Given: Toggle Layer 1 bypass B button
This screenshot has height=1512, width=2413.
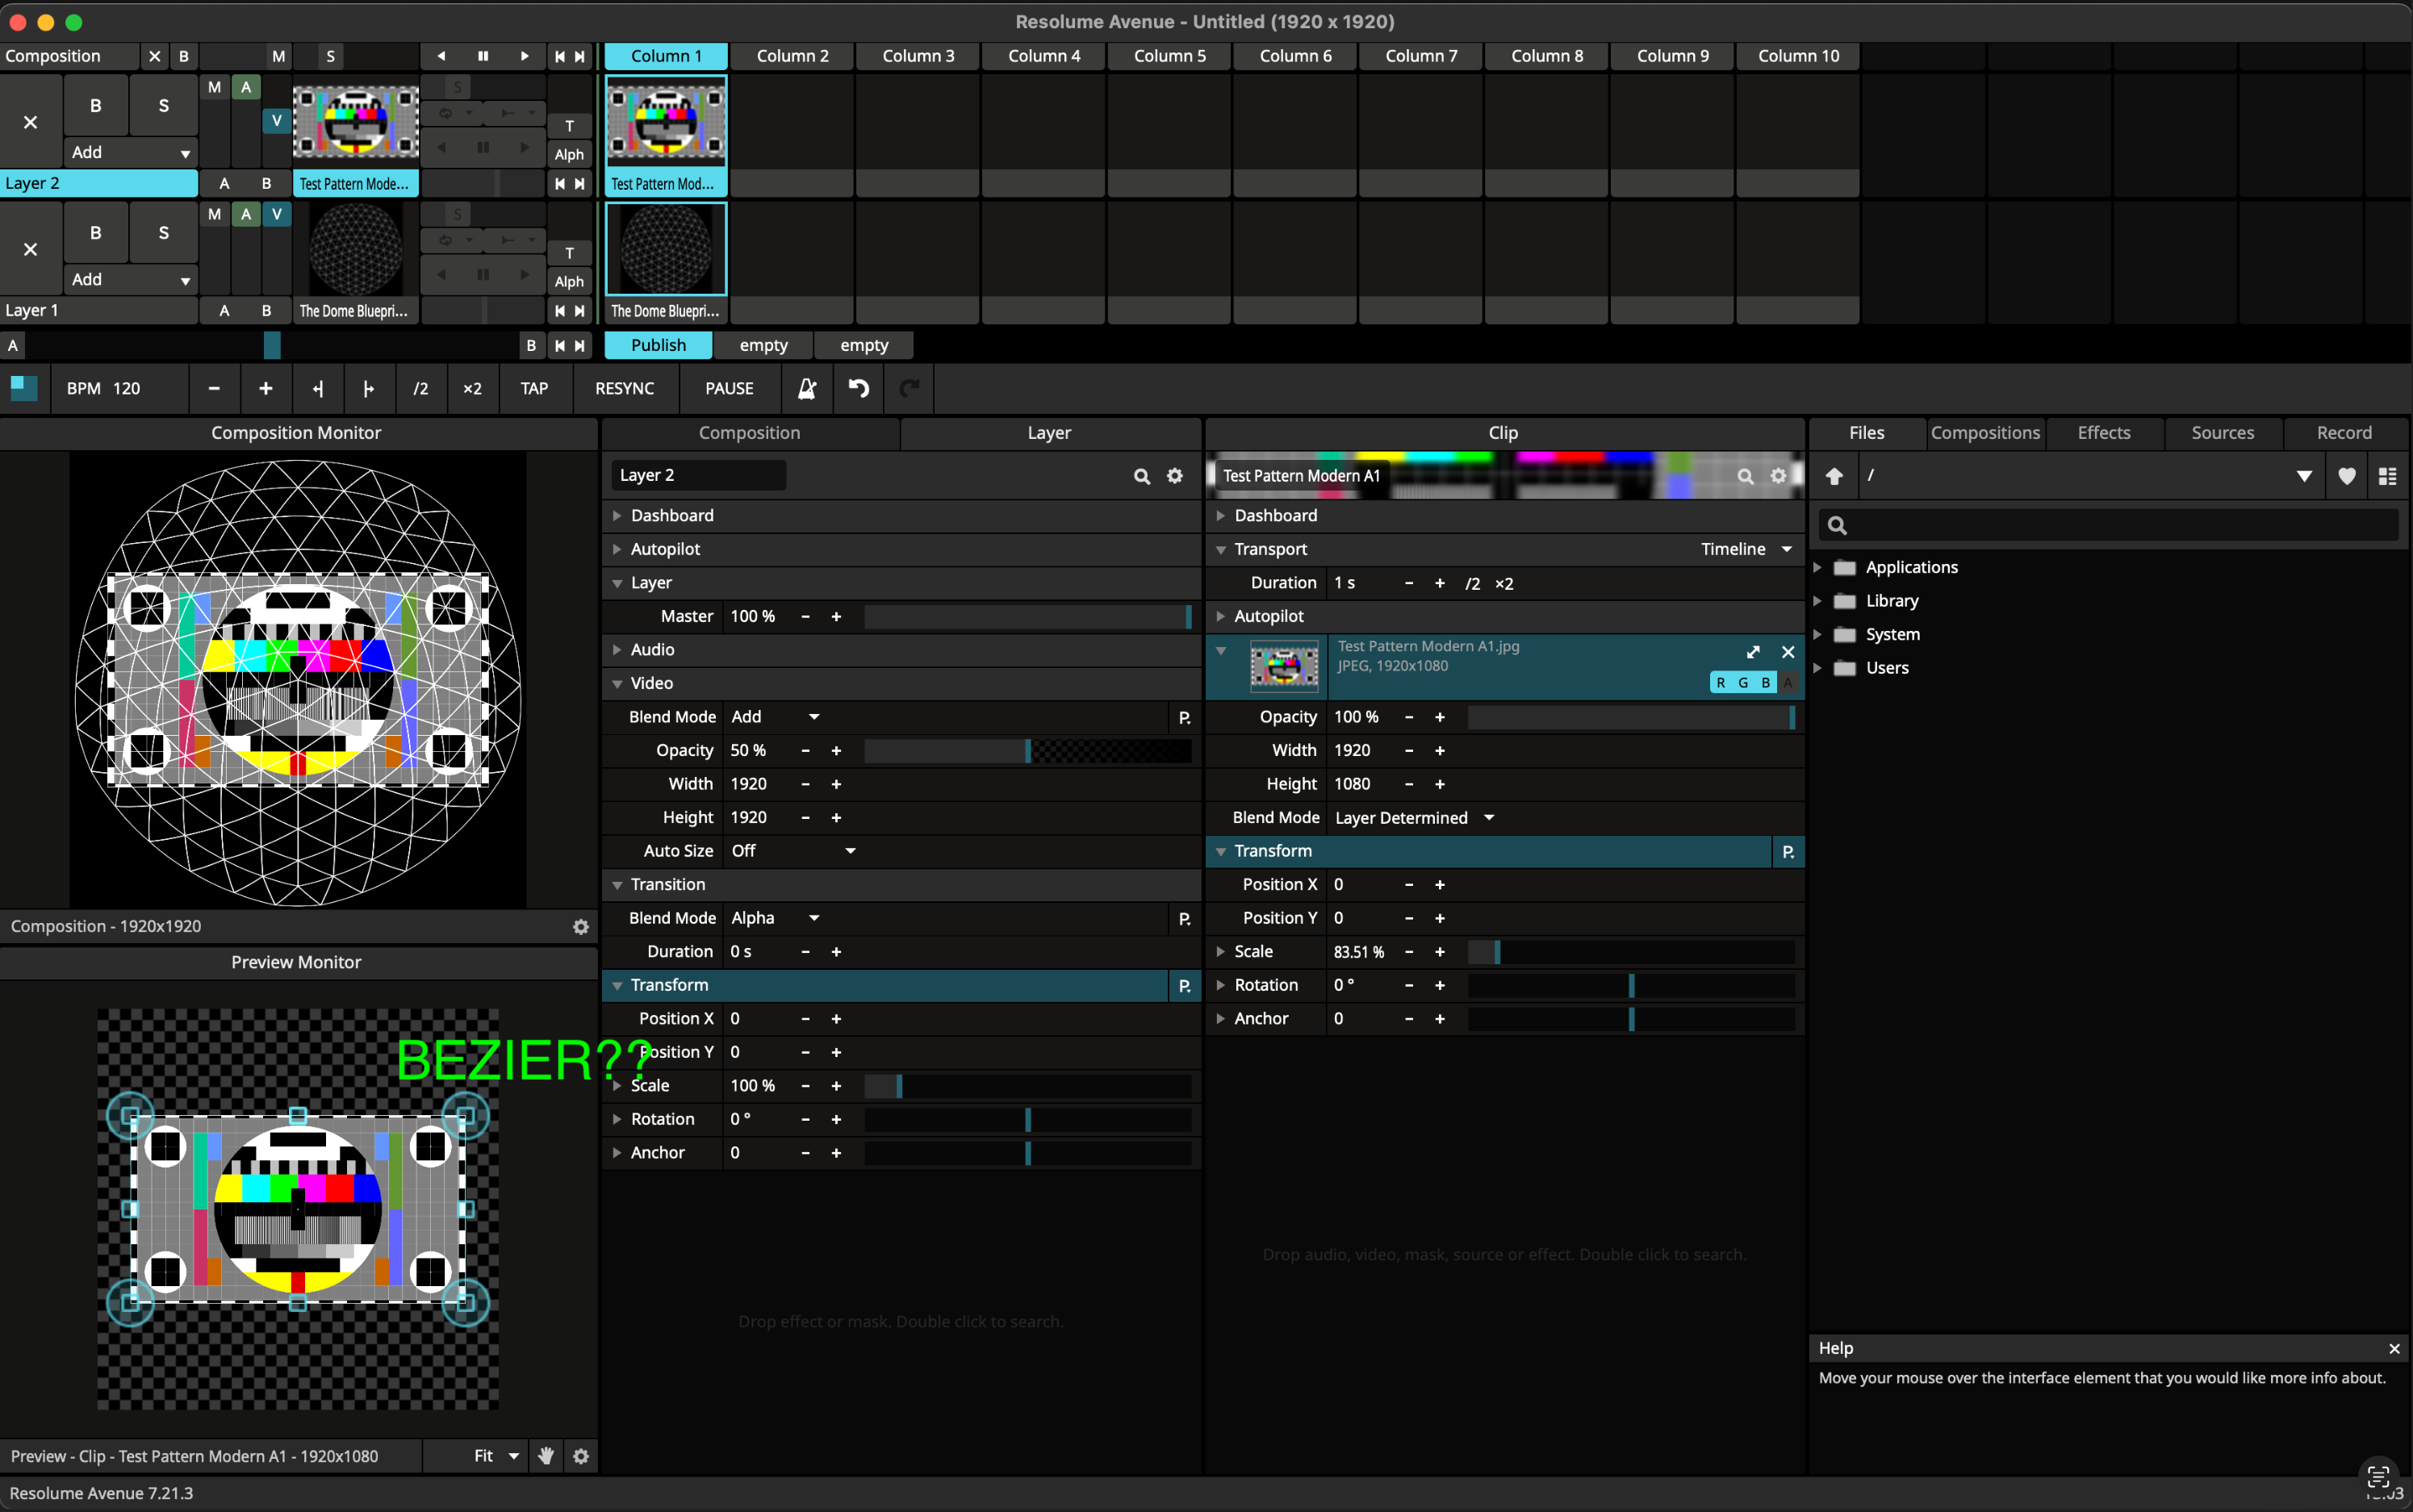Looking at the screenshot, I should (95, 232).
